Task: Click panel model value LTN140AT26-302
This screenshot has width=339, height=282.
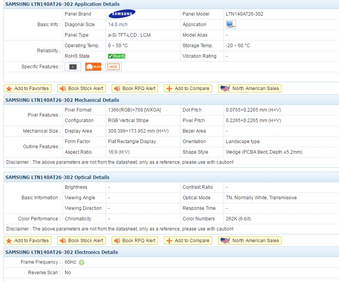Action: (245, 14)
